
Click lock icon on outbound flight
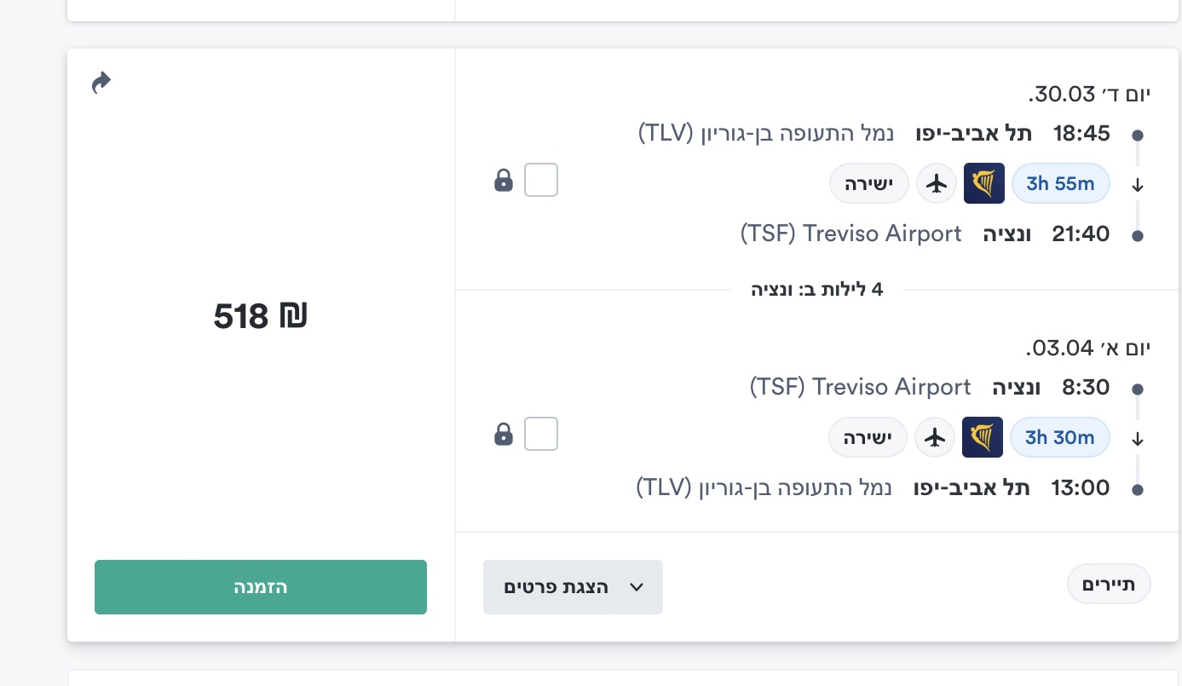tap(504, 181)
